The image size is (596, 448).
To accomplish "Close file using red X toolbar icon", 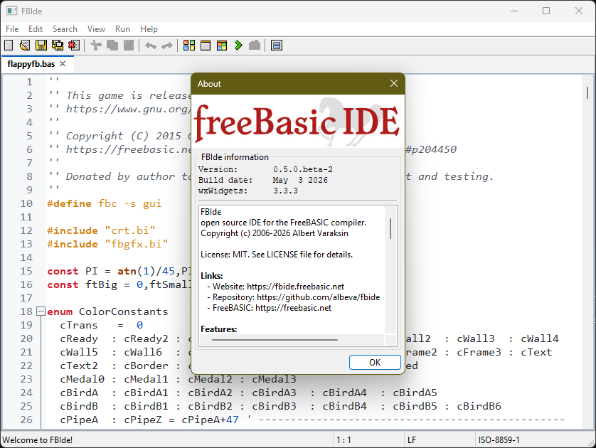I will [x=74, y=46].
